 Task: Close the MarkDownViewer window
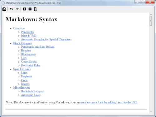tap(150, 2)
